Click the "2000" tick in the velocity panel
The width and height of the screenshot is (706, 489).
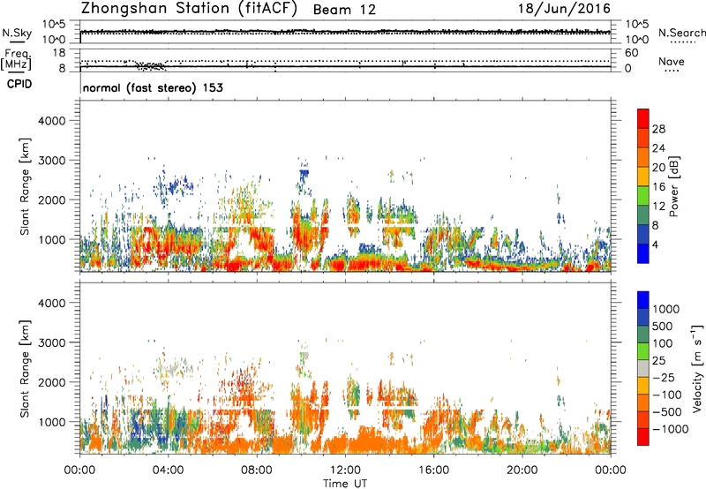[51, 382]
